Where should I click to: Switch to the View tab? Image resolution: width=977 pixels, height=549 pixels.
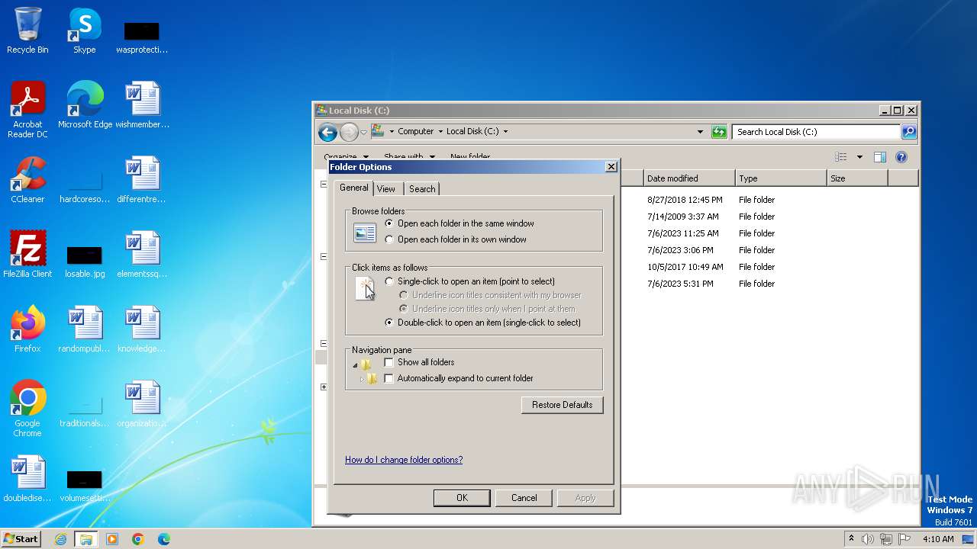coord(386,189)
